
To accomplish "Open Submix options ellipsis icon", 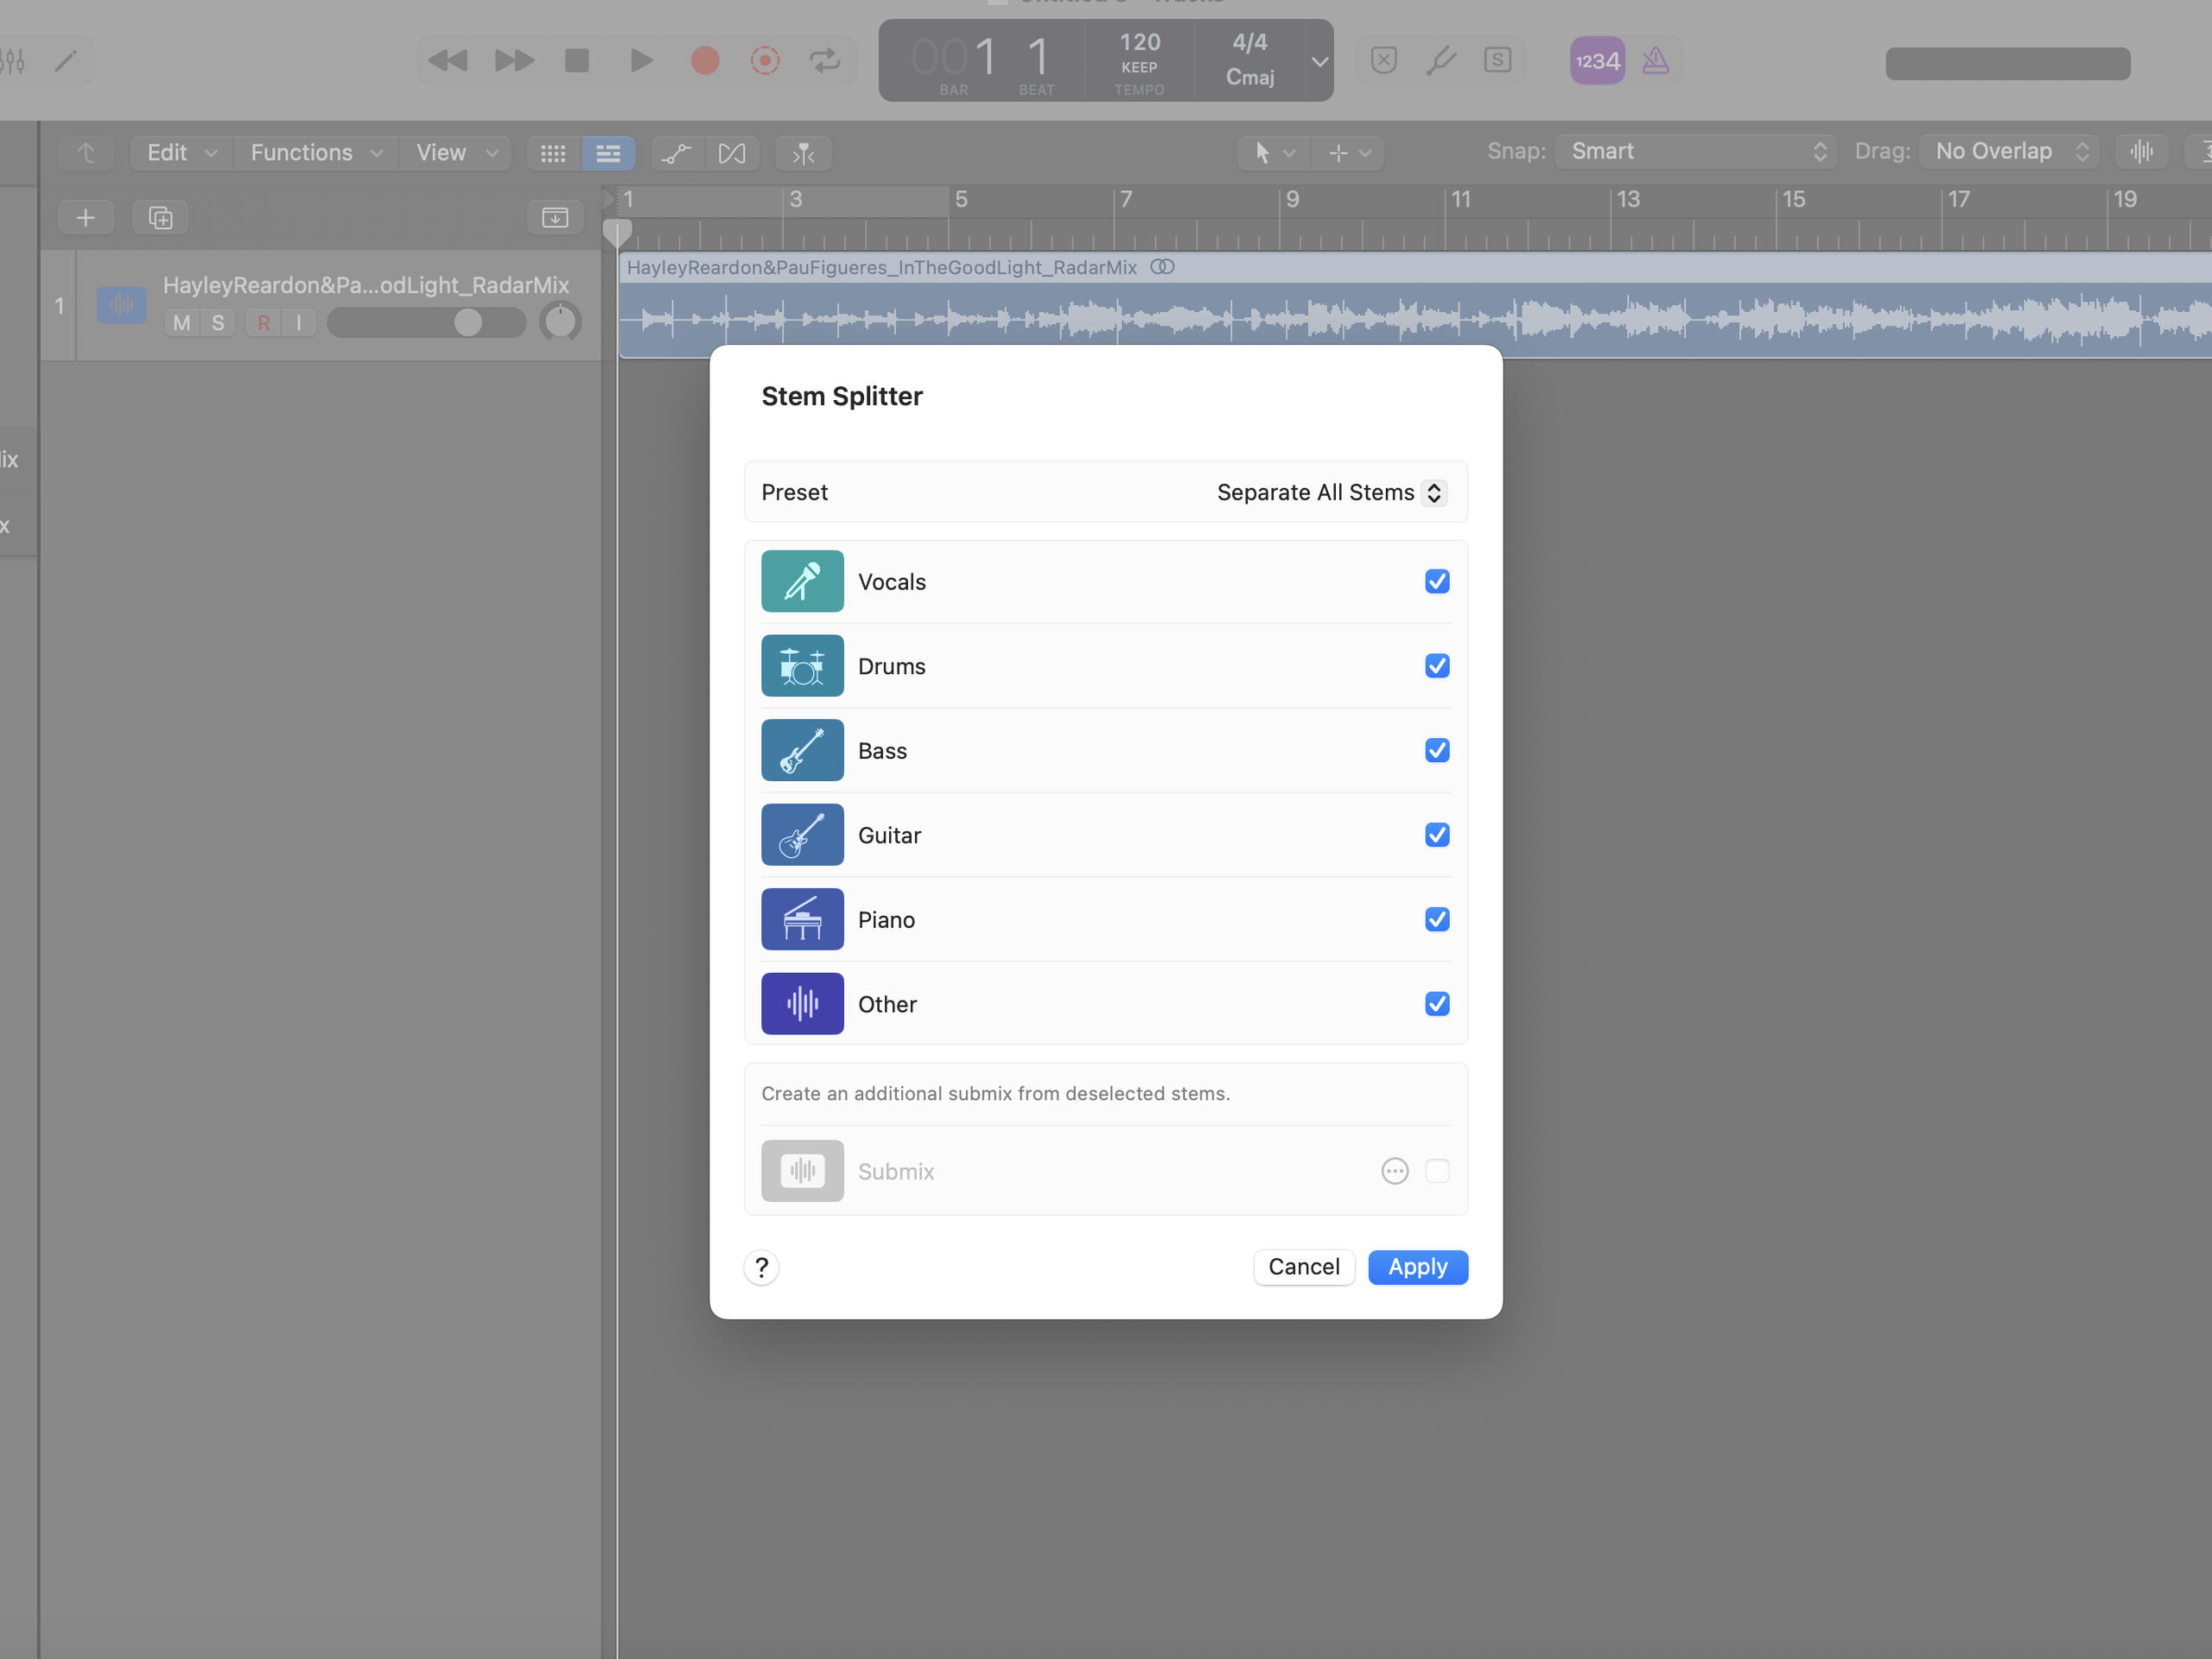I will [x=1394, y=1171].
